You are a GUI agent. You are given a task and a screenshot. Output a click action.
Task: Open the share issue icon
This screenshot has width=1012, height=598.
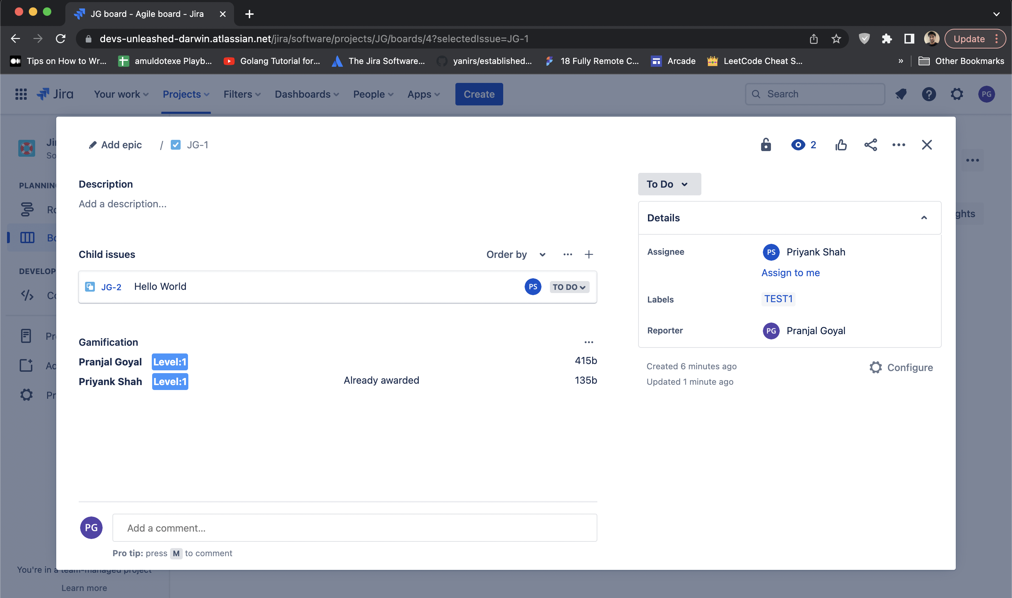(870, 145)
